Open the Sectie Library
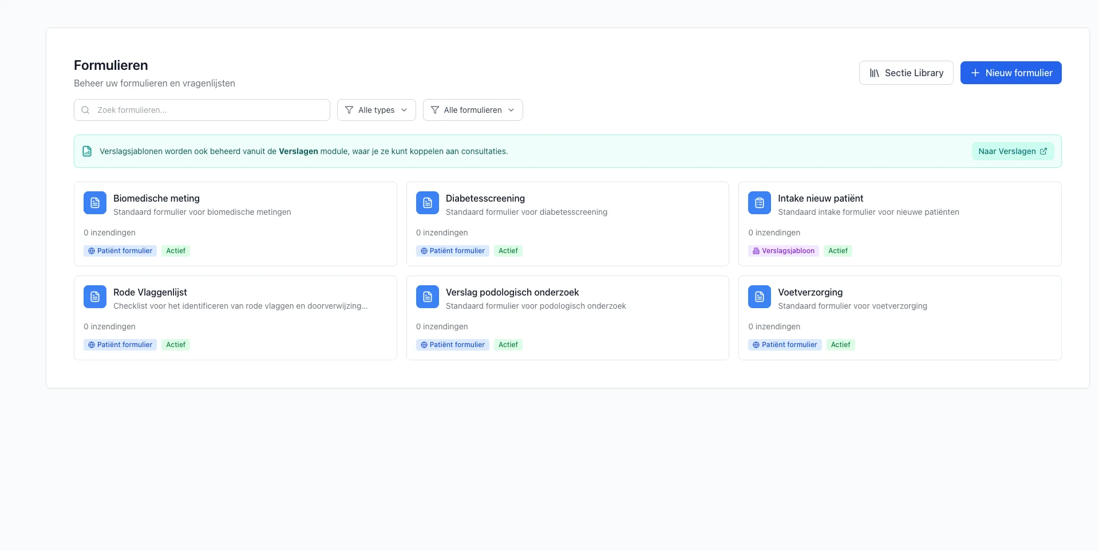Screen dimensions: 1099x551 tap(906, 73)
